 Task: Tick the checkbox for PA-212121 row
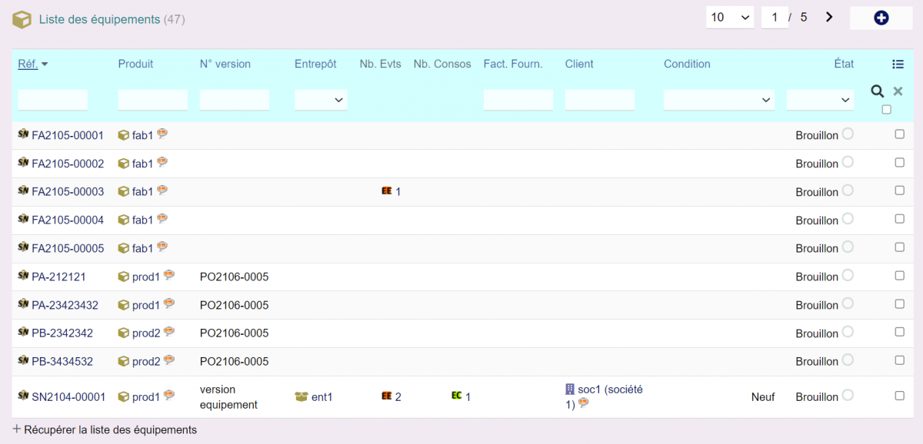pos(899,276)
